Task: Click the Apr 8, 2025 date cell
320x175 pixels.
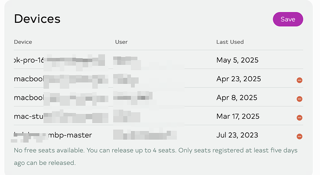Action: [237, 97]
